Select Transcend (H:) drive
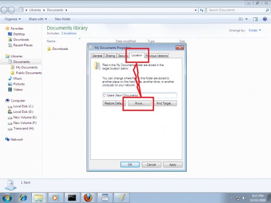Viewport: 271px width, 203px height. tap(23, 129)
